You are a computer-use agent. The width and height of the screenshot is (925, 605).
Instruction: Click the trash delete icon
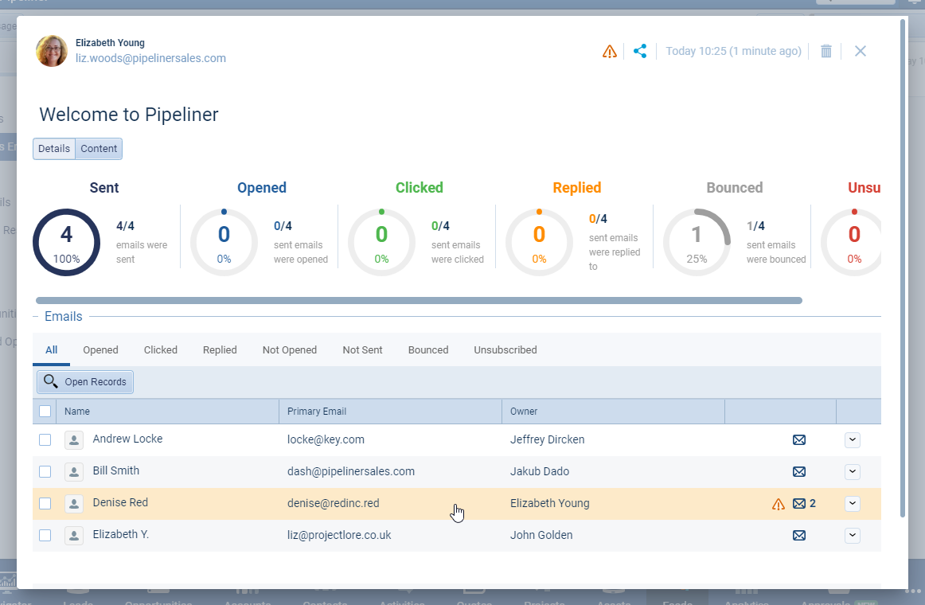(826, 51)
